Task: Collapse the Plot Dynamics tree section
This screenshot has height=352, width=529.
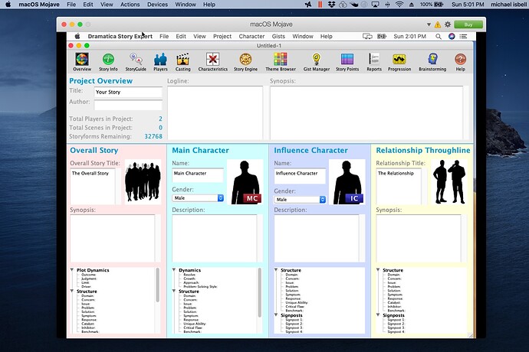Action: tap(72, 270)
